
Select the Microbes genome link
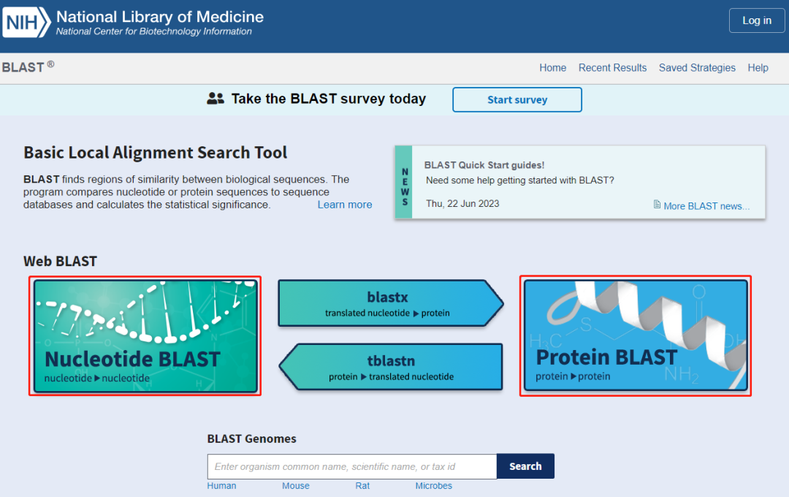tap(433, 486)
